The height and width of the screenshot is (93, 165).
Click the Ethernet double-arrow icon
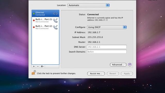pyautogui.click(x=55, y=14)
